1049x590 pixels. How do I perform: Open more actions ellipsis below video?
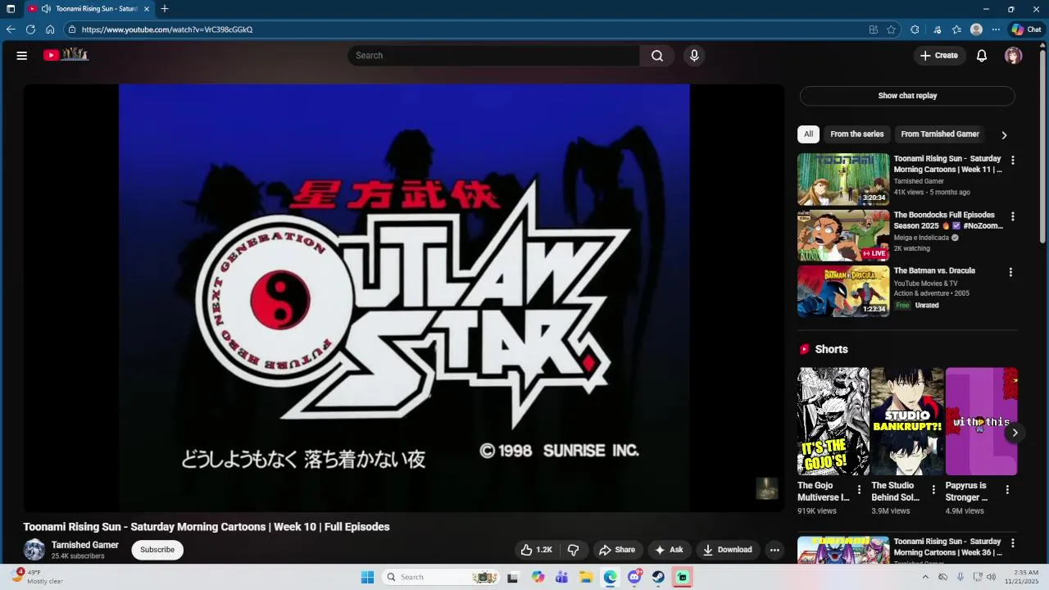click(x=774, y=550)
